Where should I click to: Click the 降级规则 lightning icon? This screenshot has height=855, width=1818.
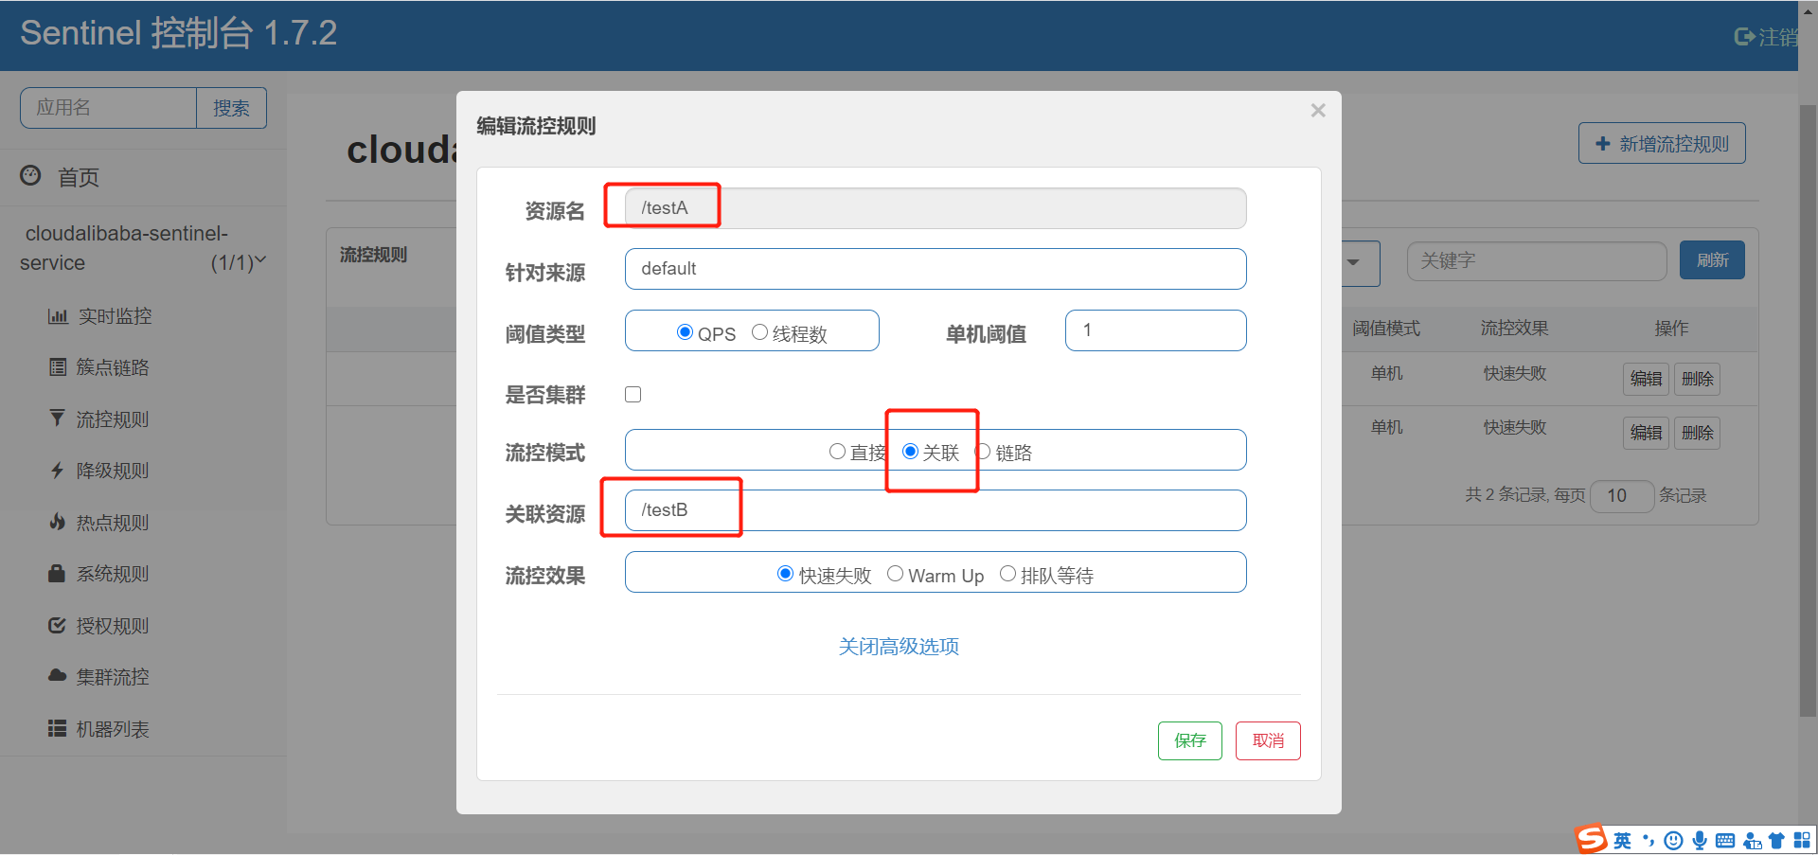pos(57,471)
